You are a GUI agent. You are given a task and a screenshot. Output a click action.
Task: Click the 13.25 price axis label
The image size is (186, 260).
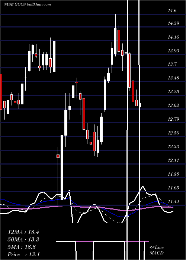[173, 91]
